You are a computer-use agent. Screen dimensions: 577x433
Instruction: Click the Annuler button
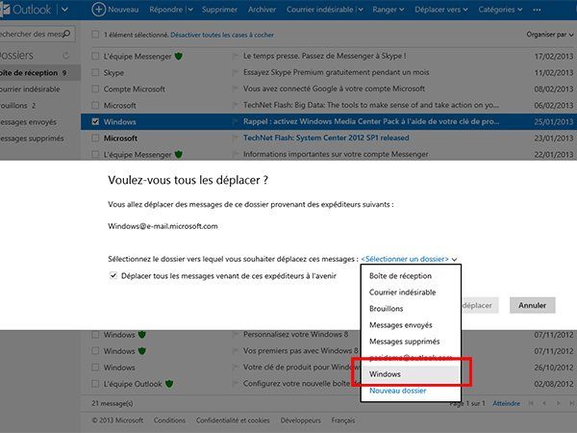pos(532,305)
